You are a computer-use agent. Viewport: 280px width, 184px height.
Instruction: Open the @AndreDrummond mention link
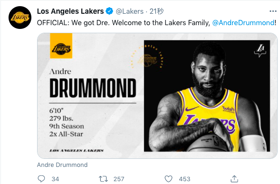(243, 23)
